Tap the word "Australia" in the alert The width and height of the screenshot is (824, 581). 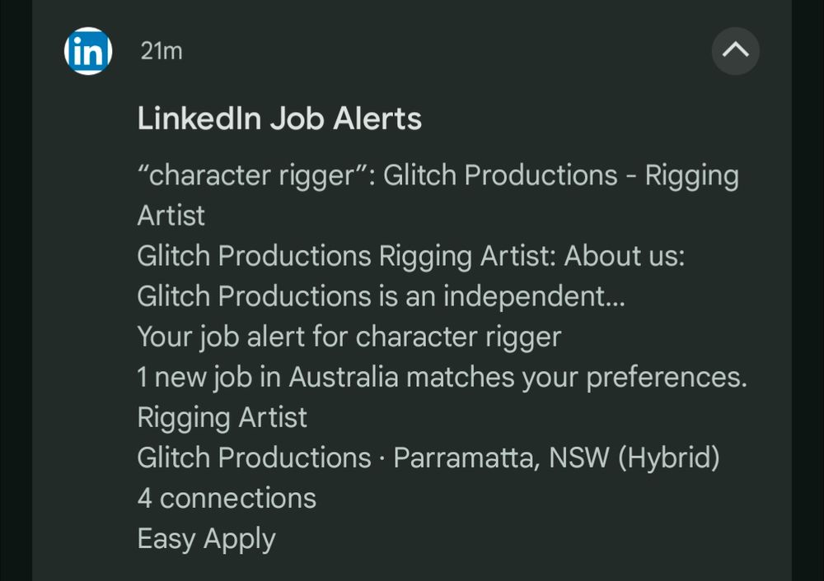tap(343, 377)
